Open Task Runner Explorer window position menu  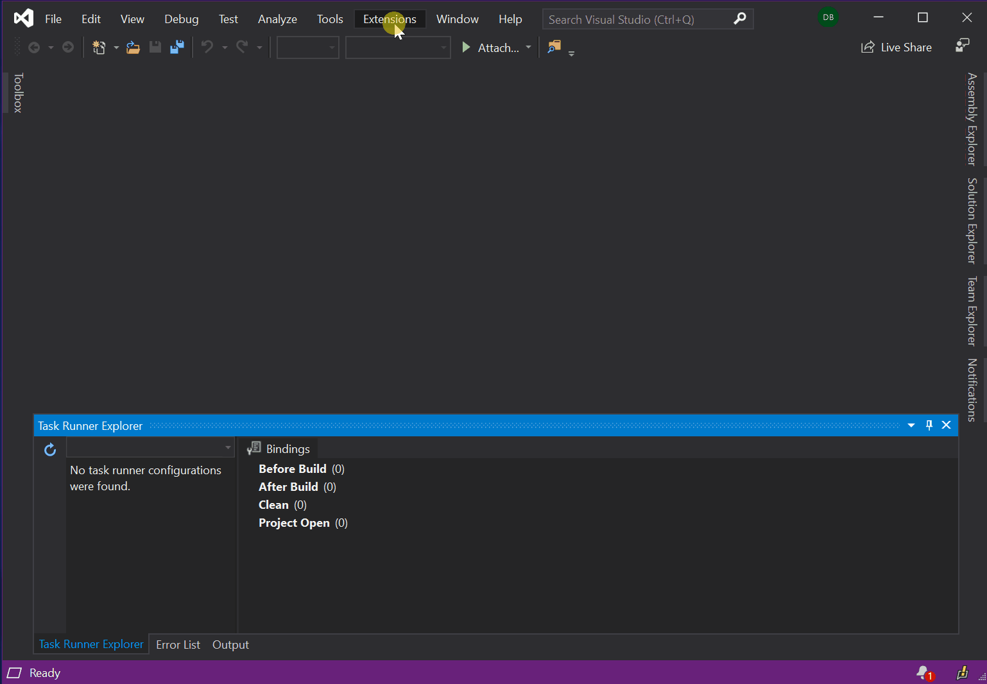(x=911, y=425)
